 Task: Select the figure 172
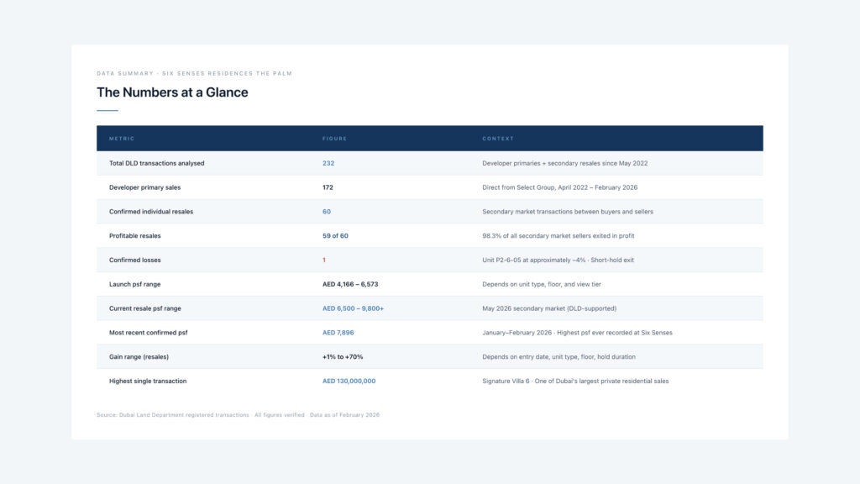coord(328,187)
